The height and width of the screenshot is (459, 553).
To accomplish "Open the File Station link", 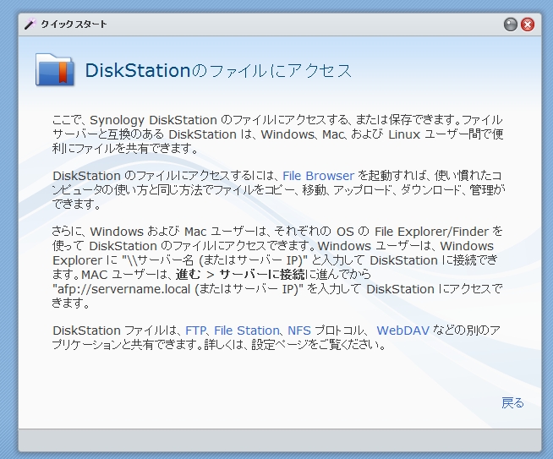I will coord(247,331).
